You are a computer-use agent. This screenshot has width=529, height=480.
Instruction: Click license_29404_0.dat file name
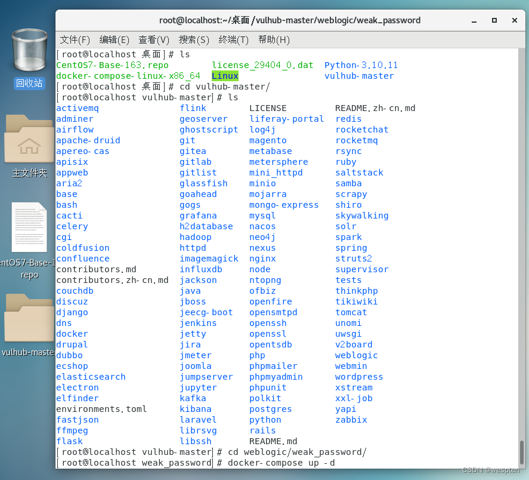[x=262, y=65]
